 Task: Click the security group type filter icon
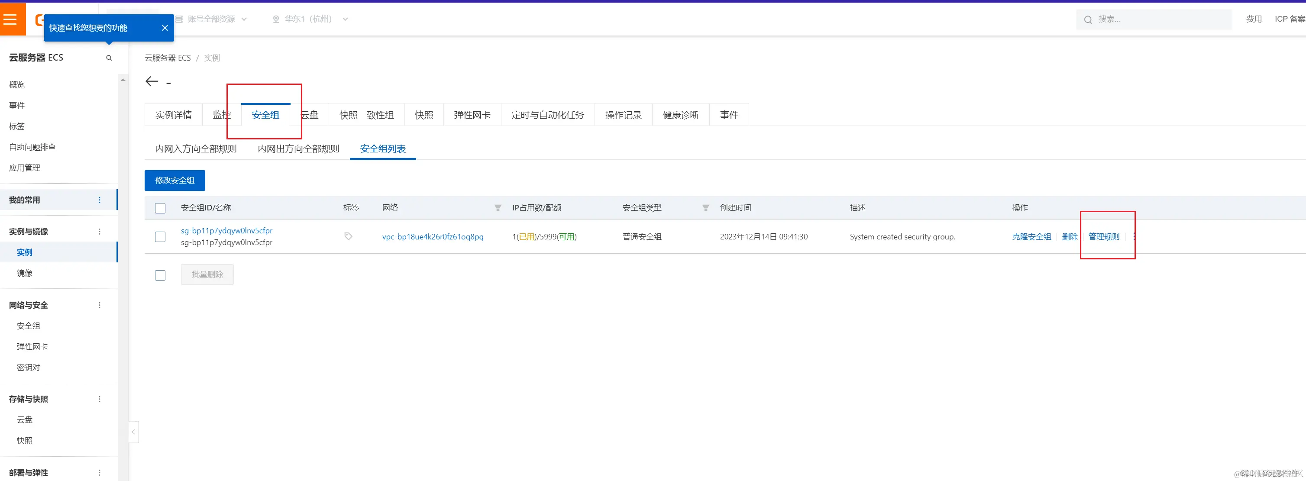click(x=705, y=208)
